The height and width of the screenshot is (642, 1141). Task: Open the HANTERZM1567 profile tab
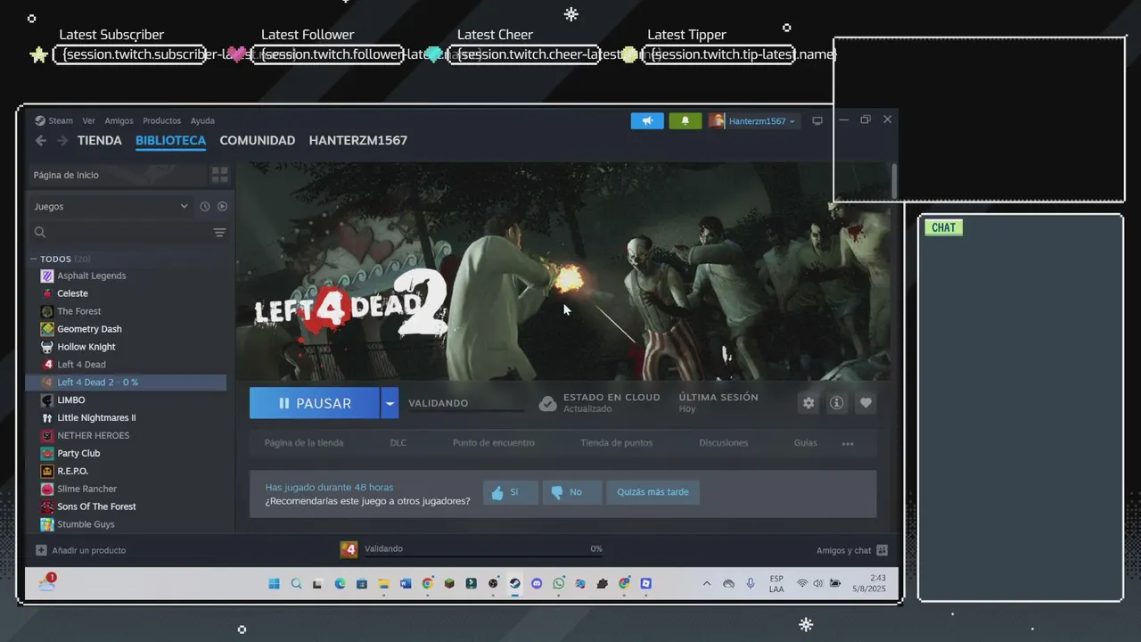click(358, 141)
